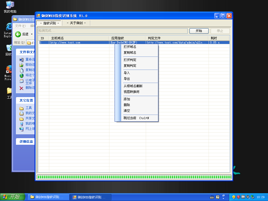Click the '判定文件' column header
The image size is (268, 201).
[177, 38]
